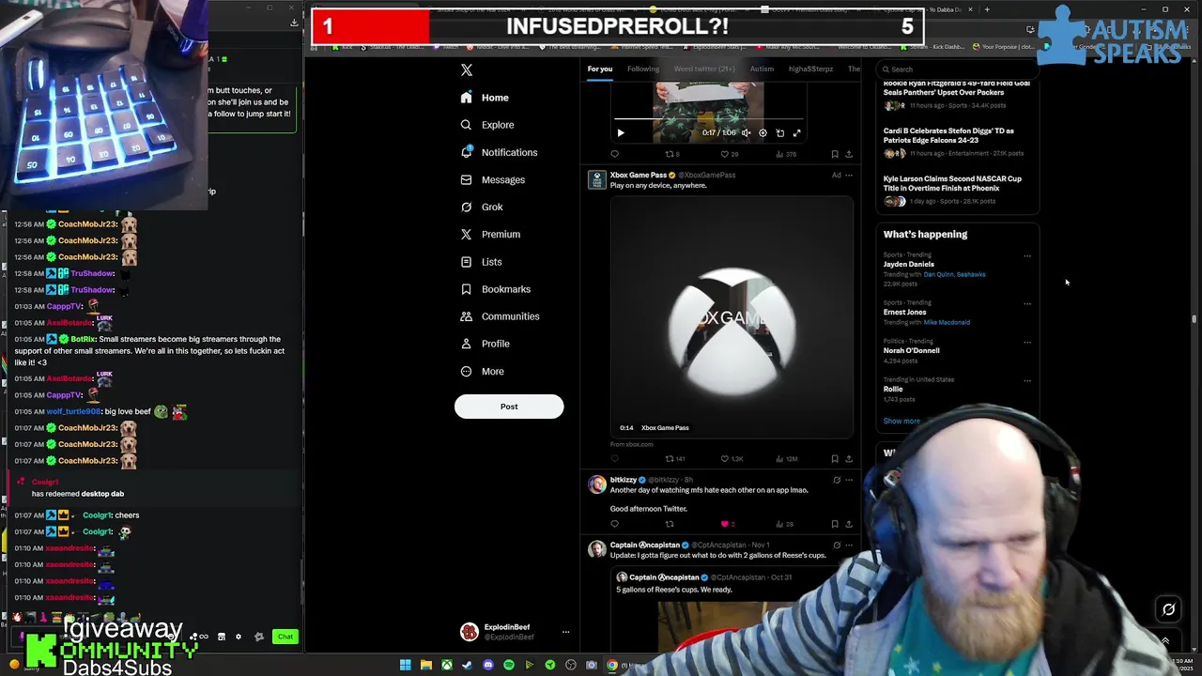Open Home in the X sidebar
The width and height of the screenshot is (1202, 676).
click(485, 98)
